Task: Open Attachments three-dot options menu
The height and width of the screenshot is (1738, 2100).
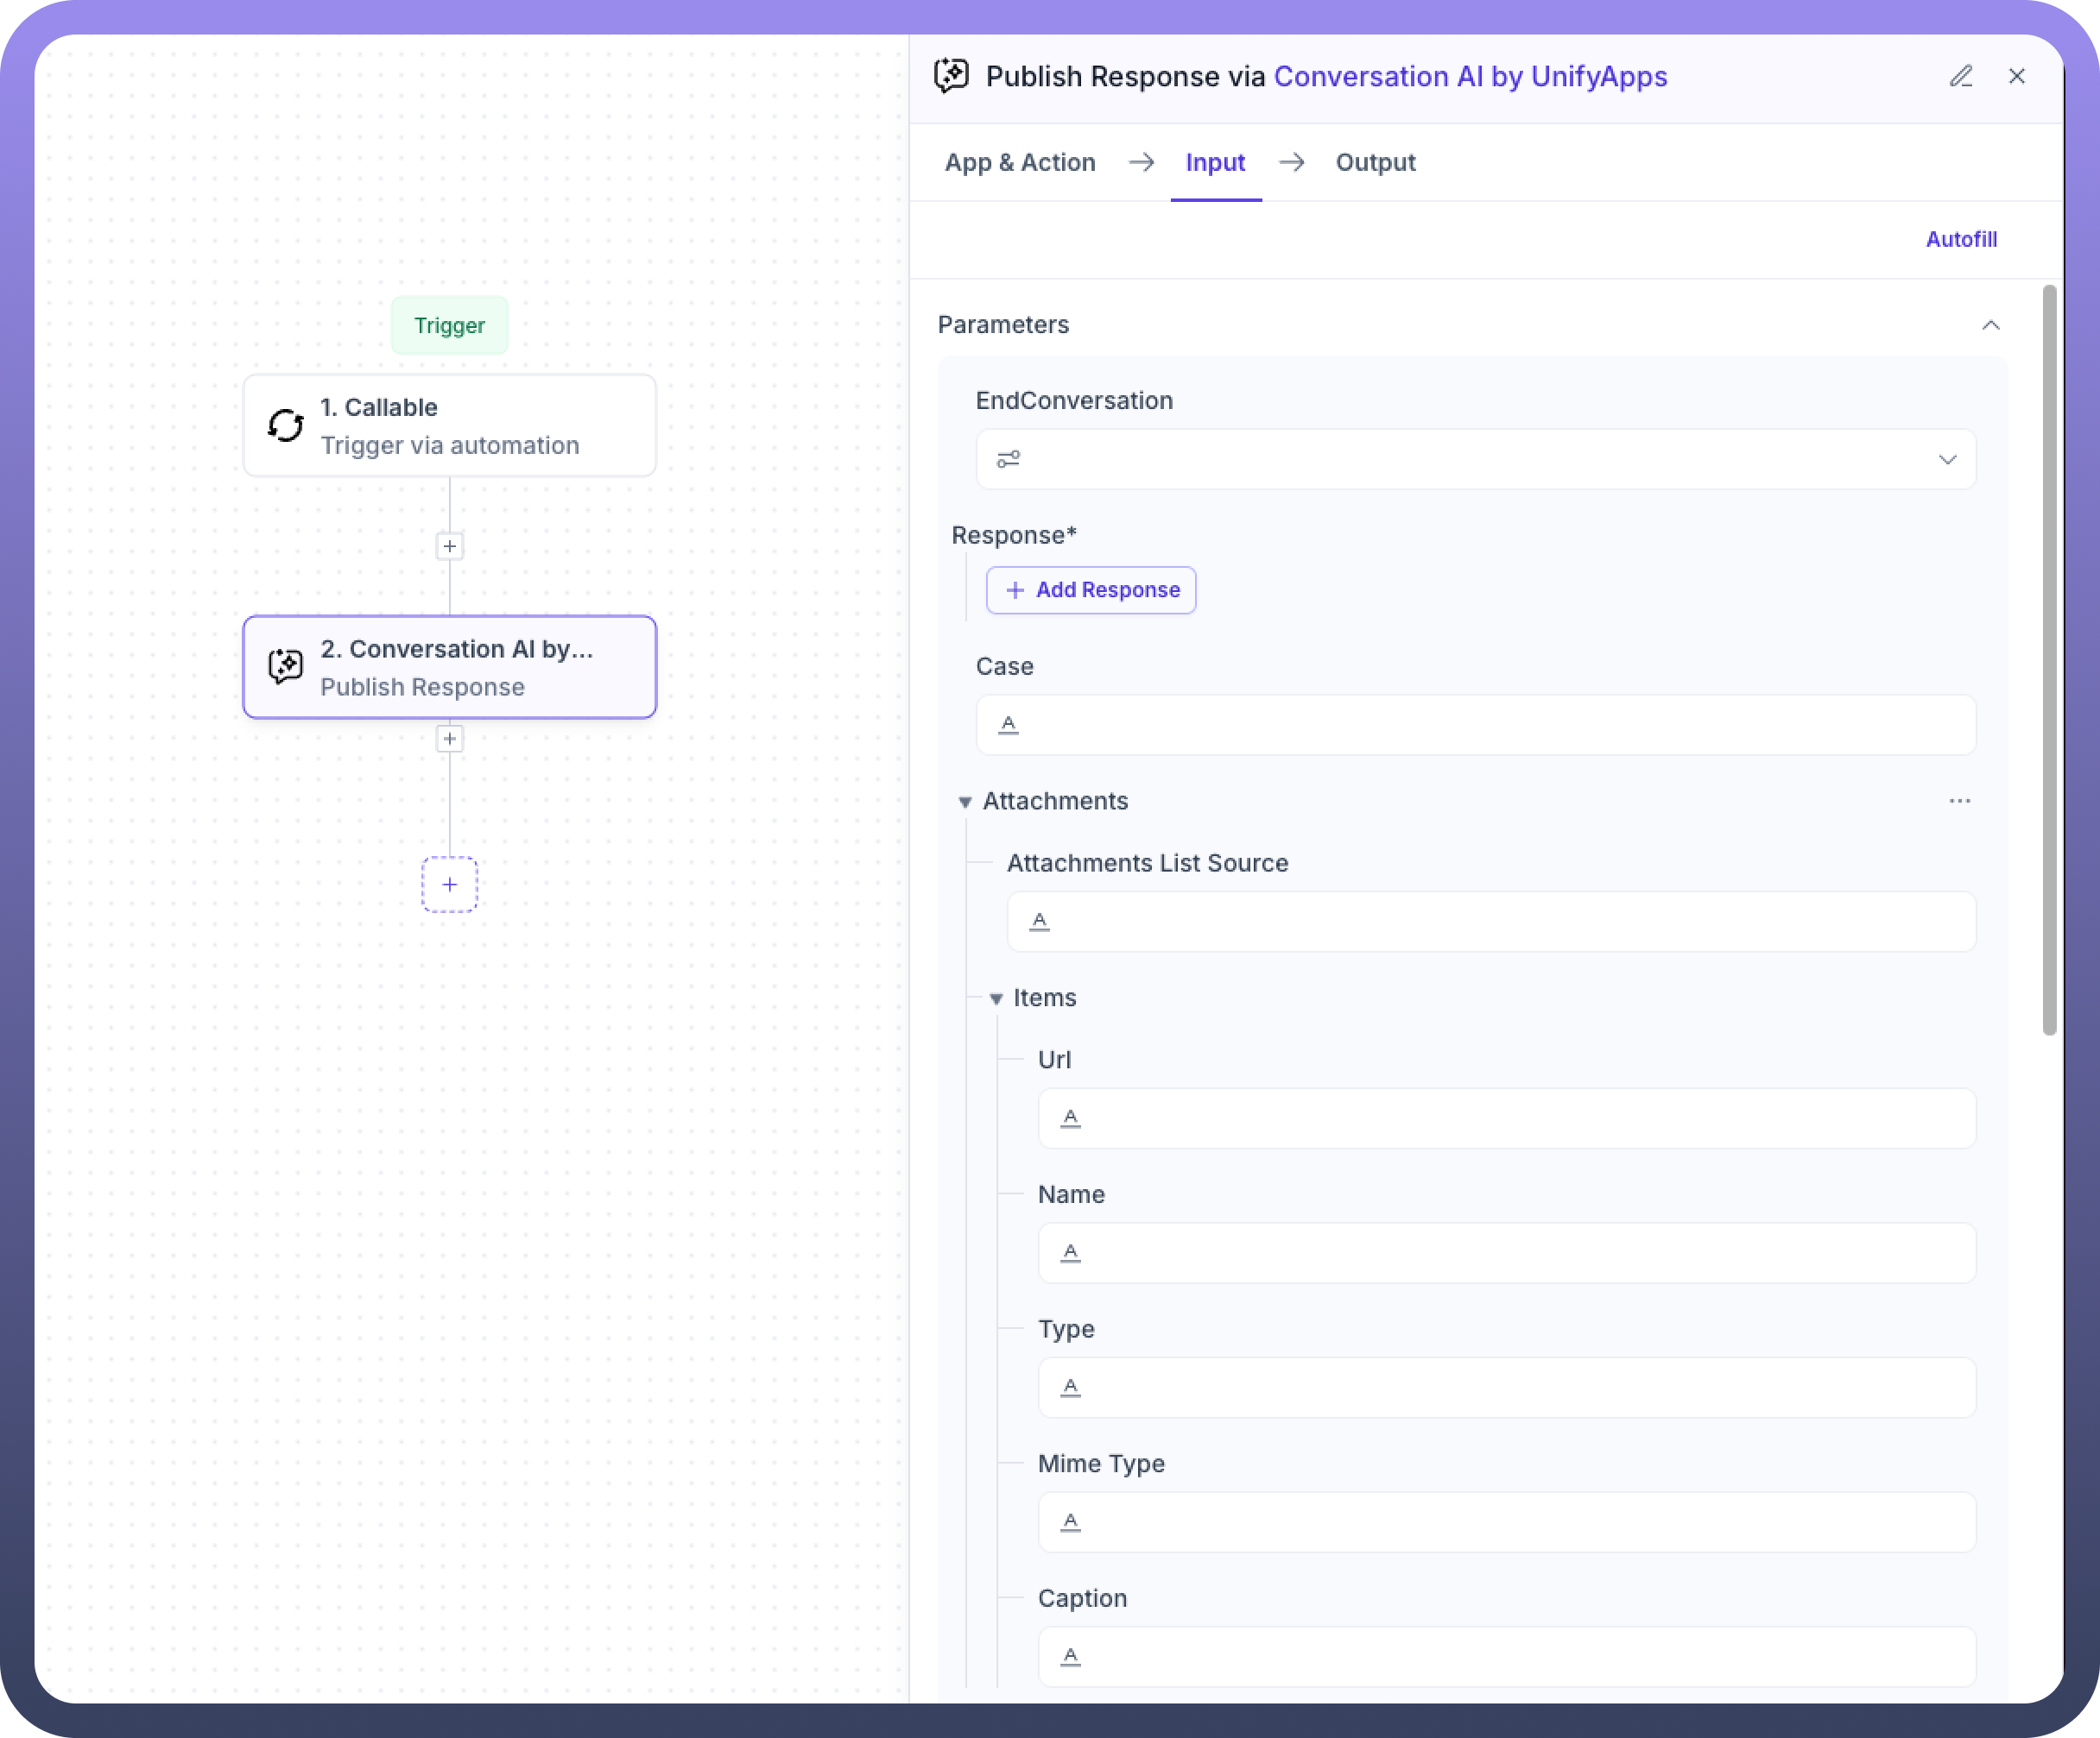Action: [1959, 802]
